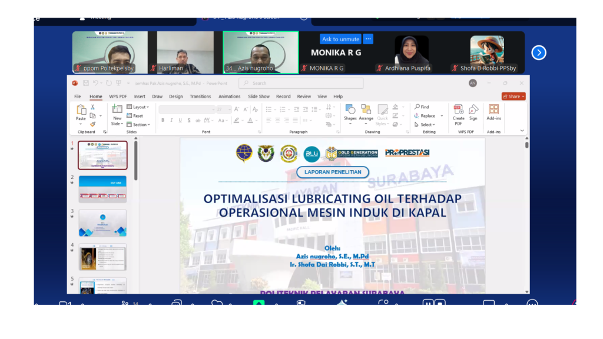Click the Ask to unmute button
The height and width of the screenshot is (339, 603).
click(340, 39)
